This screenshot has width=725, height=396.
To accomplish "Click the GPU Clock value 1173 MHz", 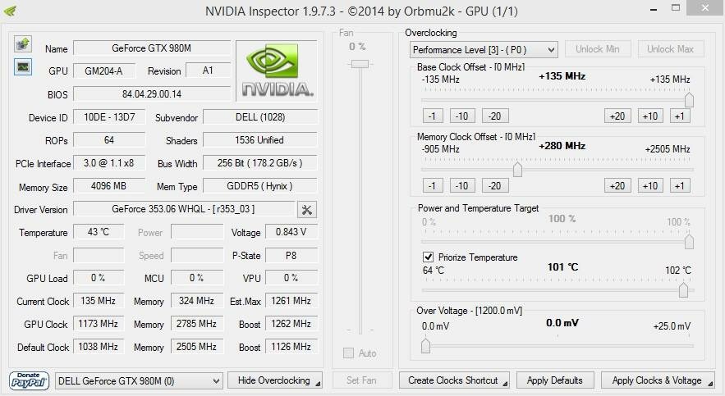I will point(99,324).
